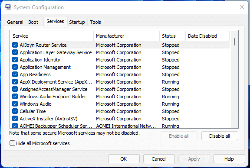Click the Enable all button
This screenshot has width=250, height=168.
click(179, 136)
